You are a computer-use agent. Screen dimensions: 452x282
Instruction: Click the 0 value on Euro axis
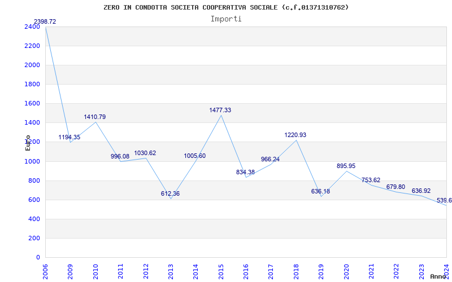38,258
